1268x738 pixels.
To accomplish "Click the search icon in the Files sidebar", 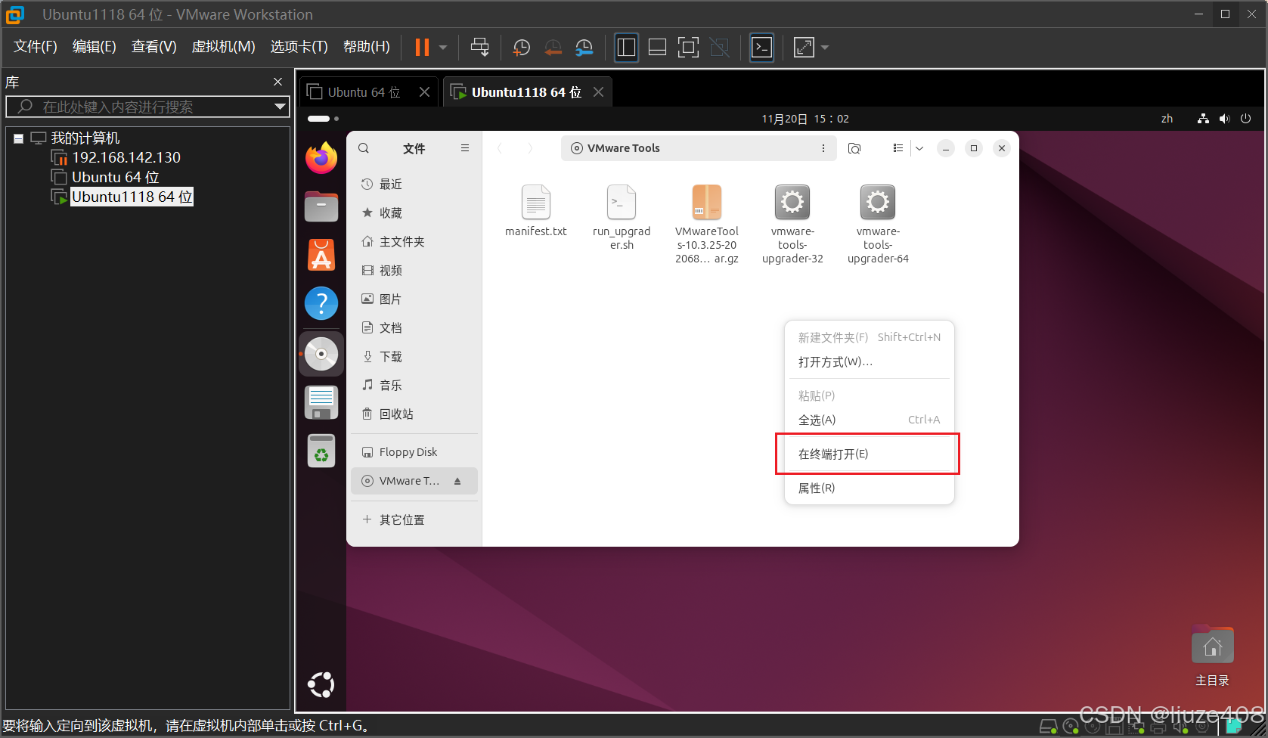I will click(x=364, y=148).
